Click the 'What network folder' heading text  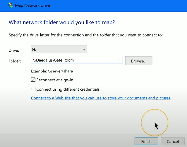click(x=61, y=22)
